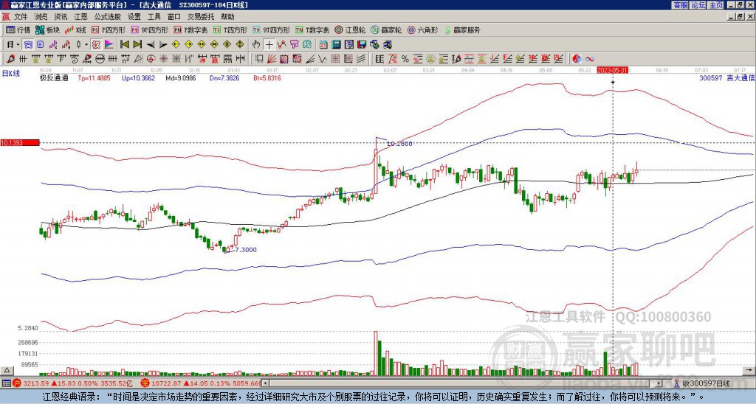Click the 10.1393 price level tag
This screenshot has width=756, height=404.
pos(20,142)
